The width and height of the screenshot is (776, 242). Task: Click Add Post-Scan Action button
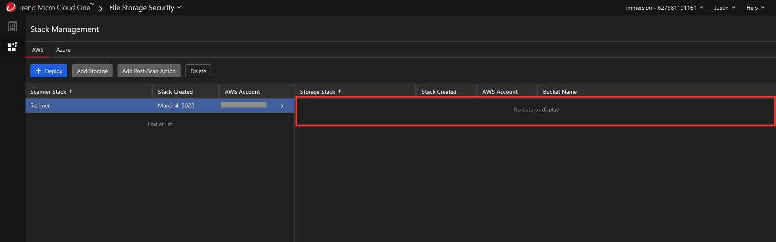click(149, 71)
